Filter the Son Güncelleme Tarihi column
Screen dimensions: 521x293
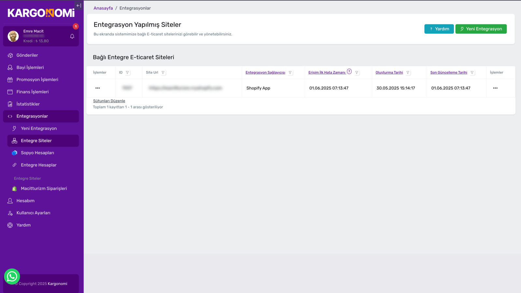coord(472,73)
